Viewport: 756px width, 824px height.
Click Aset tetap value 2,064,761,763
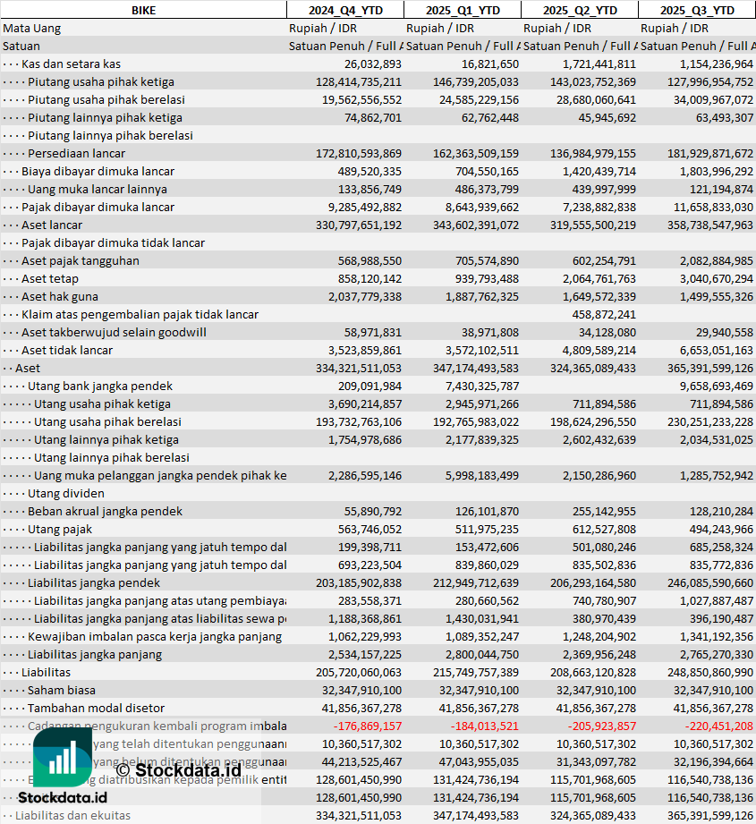pyautogui.click(x=599, y=278)
